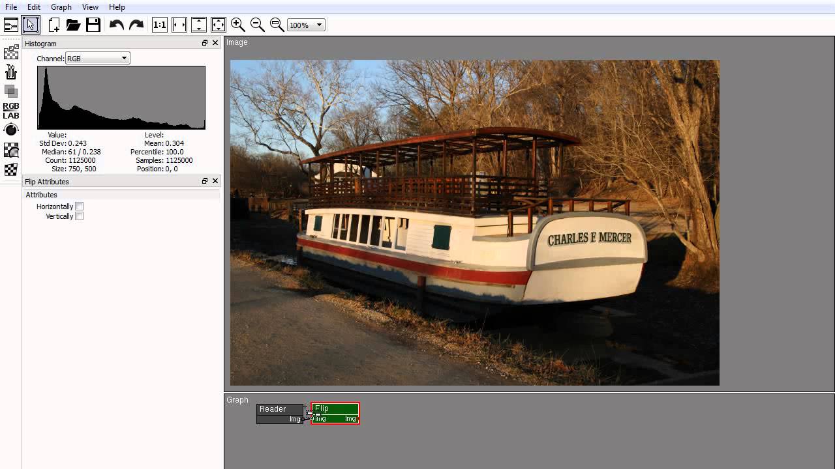Viewport: 835px width, 469px height.
Task: Click the boat photo in Image viewer
Action: pyautogui.click(x=475, y=223)
